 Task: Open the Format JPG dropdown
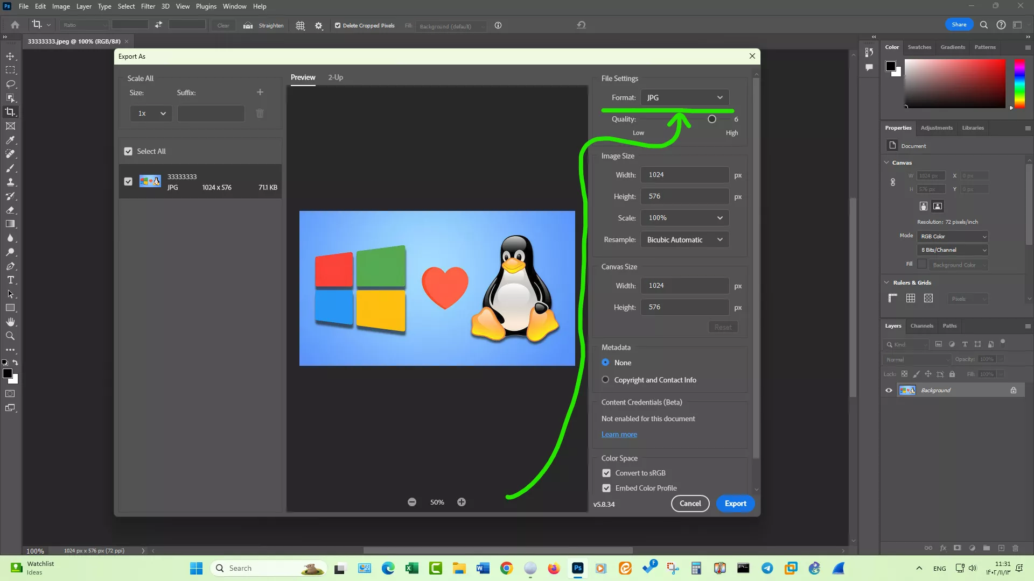pyautogui.click(x=684, y=97)
